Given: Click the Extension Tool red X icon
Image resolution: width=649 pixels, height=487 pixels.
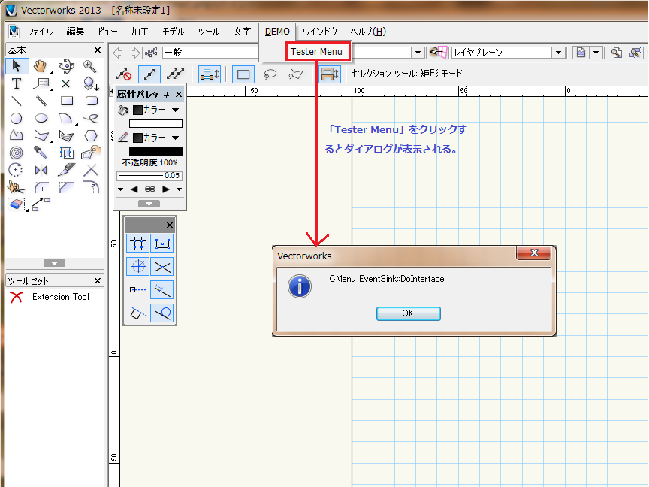Looking at the screenshot, I should (x=17, y=297).
